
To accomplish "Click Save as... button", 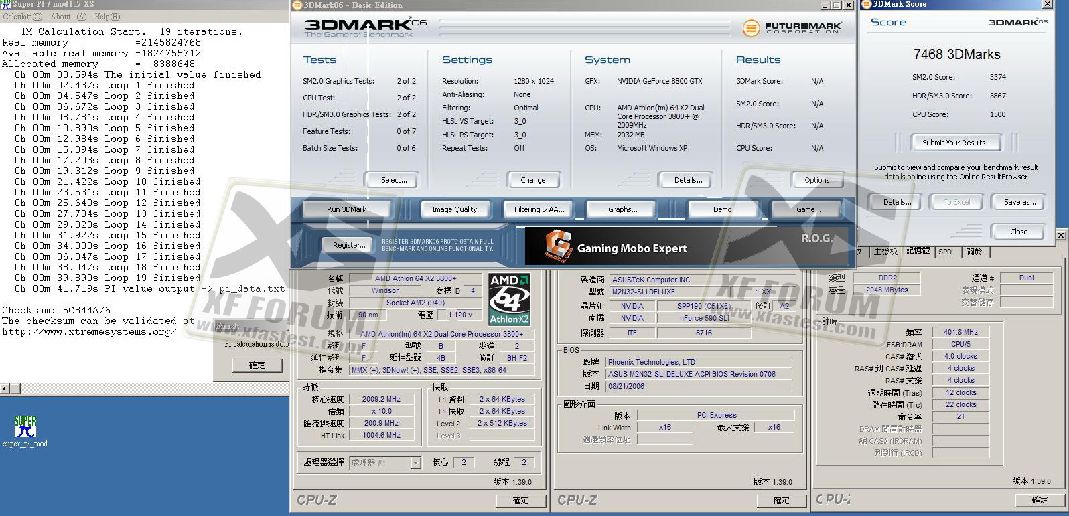I will 1019,202.
